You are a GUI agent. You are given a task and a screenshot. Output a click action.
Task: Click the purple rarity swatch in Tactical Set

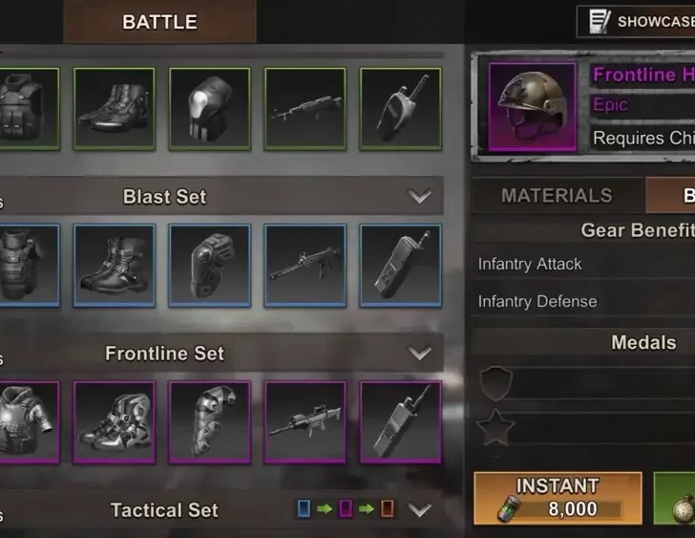[x=346, y=508]
